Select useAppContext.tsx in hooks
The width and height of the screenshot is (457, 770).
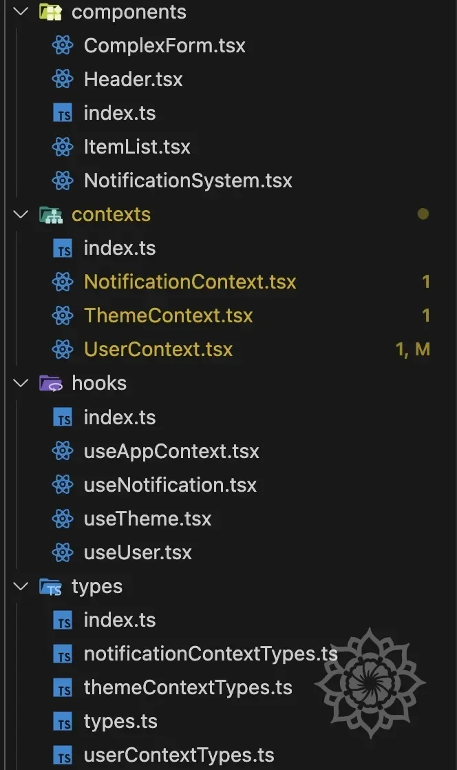[x=171, y=452]
